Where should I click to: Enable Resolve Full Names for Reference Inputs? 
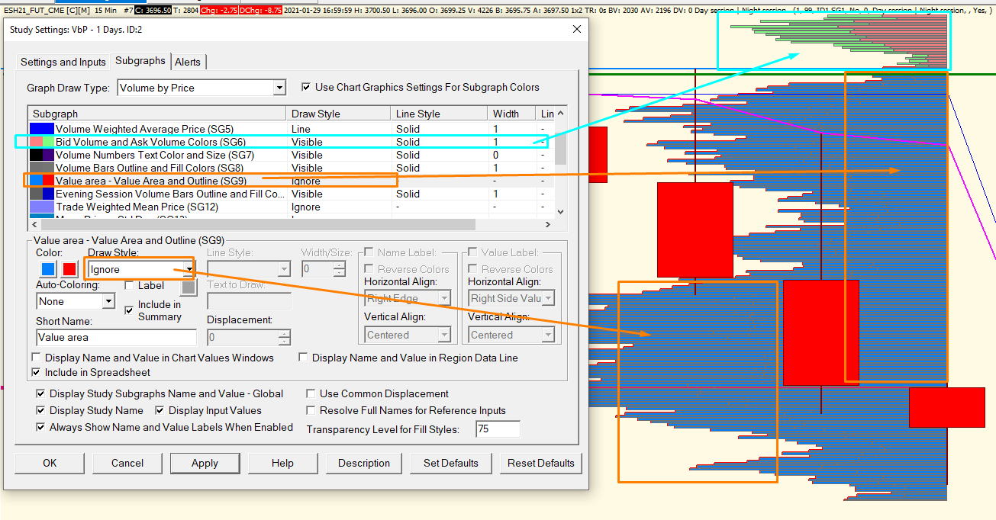(x=311, y=411)
